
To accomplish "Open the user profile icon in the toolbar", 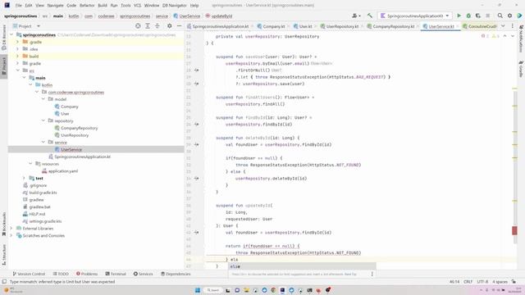I will click(356, 16).
